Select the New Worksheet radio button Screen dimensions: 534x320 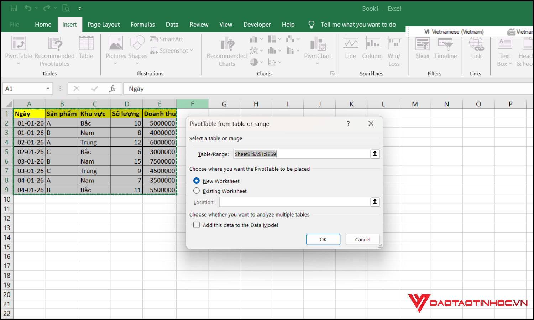point(197,181)
